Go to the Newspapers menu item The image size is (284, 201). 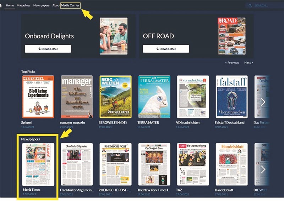coord(41,5)
